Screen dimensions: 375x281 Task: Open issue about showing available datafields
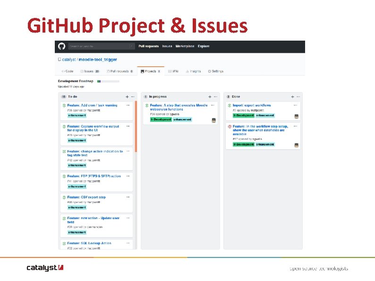coord(260,130)
